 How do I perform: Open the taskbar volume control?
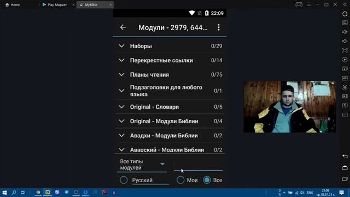click(302, 193)
